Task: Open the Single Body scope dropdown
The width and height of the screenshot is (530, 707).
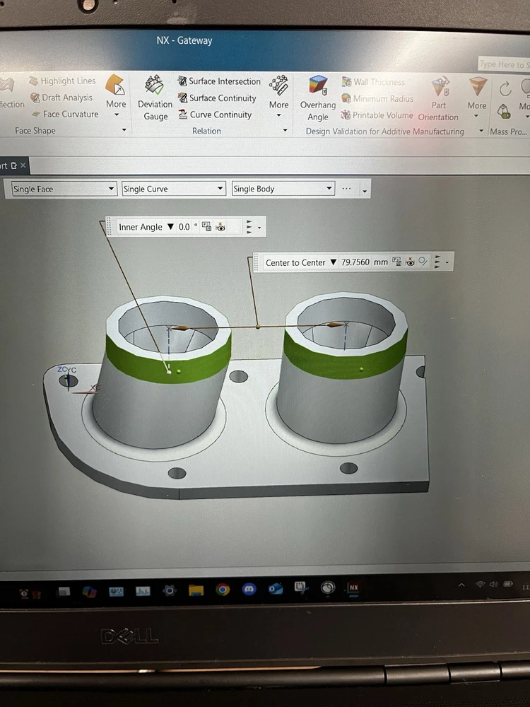Action: pos(329,189)
